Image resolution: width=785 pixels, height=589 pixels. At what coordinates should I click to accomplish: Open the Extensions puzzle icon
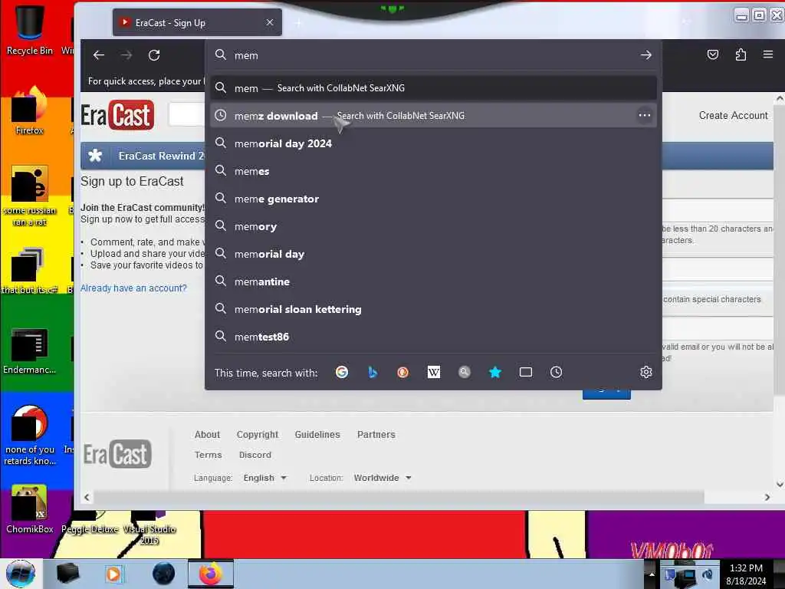point(741,54)
